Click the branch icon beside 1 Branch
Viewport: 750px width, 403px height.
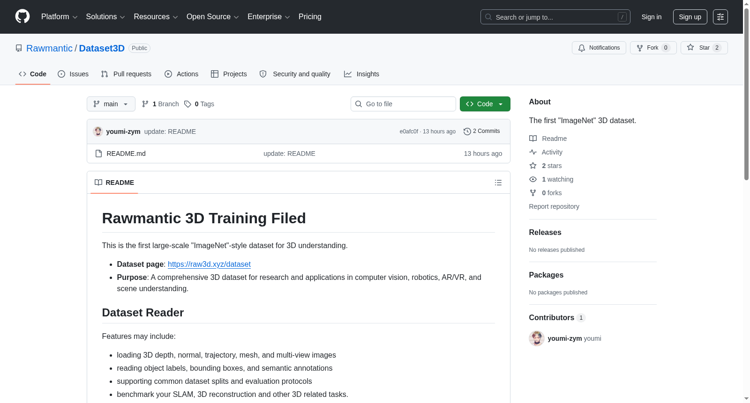pyautogui.click(x=145, y=104)
